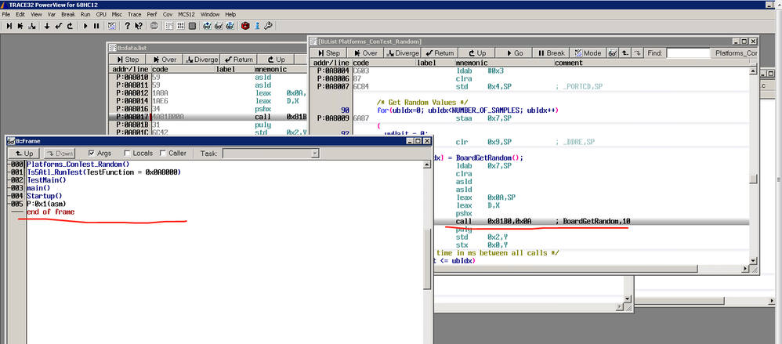Click the Break pause icon in main toolbar
The width and height of the screenshot is (782, 344).
(x=96, y=26)
